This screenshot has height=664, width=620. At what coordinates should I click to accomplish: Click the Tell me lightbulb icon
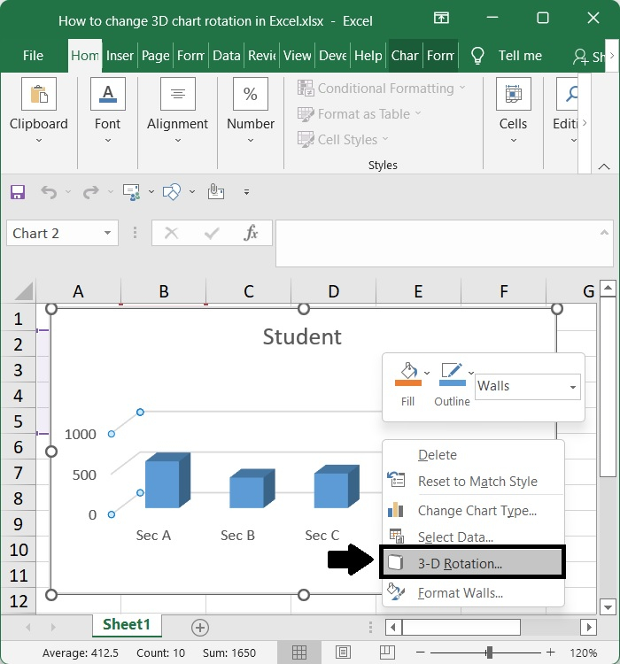(477, 56)
